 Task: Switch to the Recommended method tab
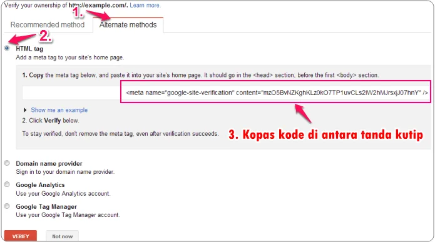coord(48,24)
